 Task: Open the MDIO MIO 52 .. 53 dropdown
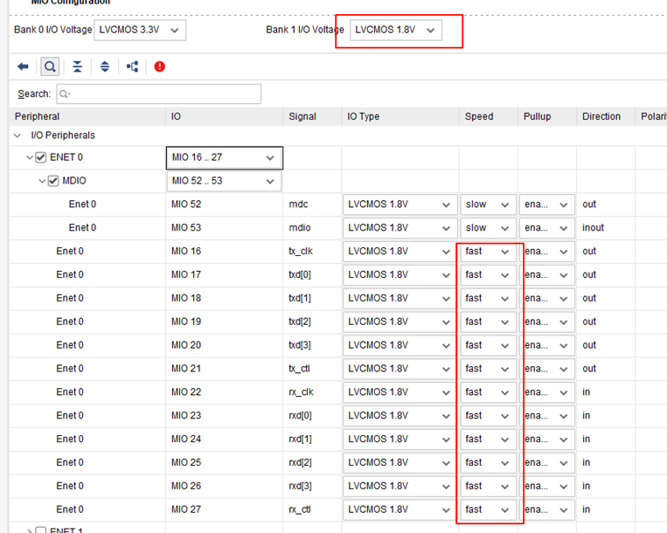tap(224, 181)
